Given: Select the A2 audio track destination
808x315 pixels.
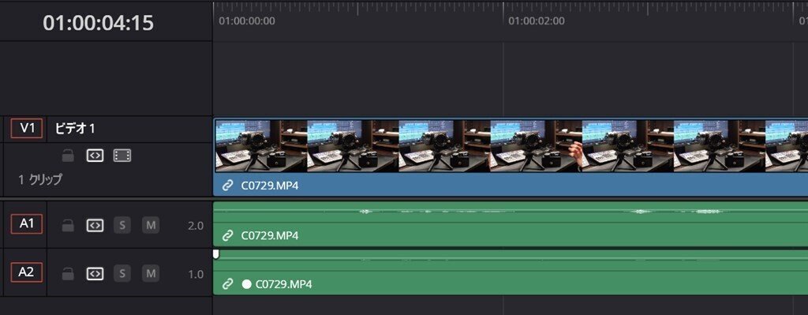Looking at the screenshot, I should point(27,272).
